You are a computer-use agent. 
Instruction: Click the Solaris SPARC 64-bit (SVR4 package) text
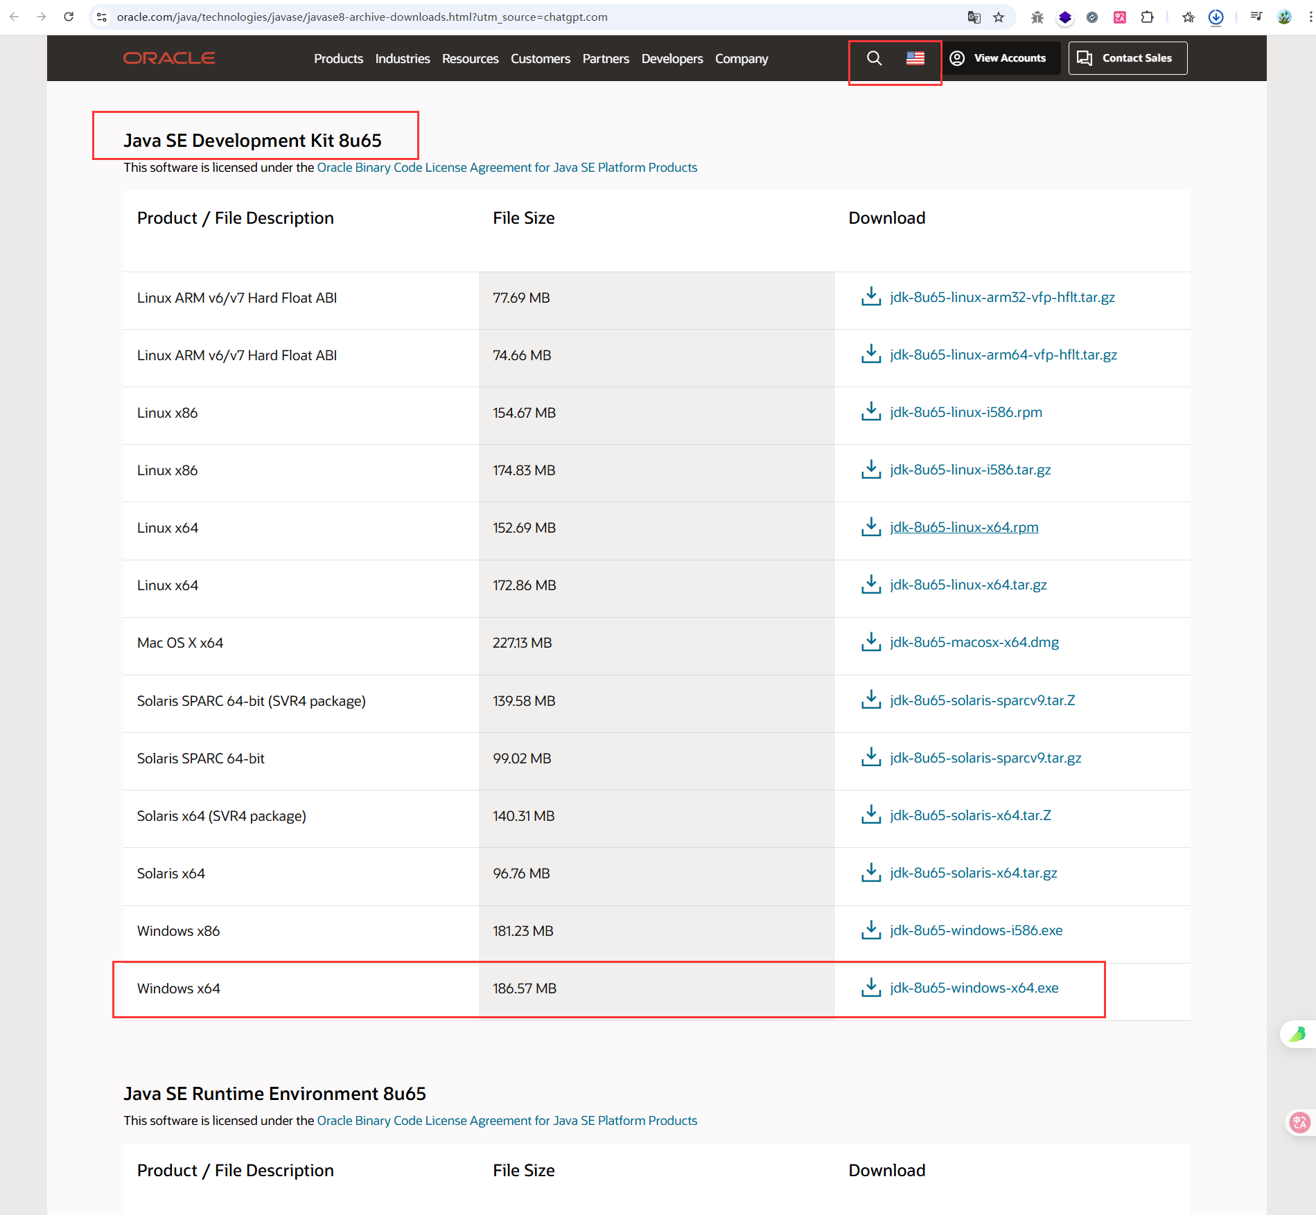252,701
